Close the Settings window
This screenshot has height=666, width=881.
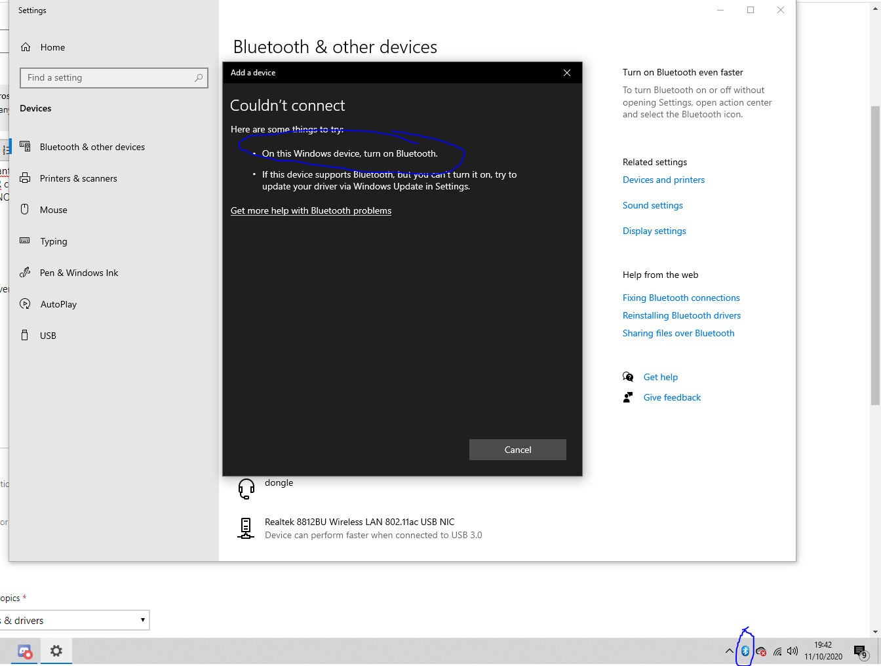(x=781, y=10)
